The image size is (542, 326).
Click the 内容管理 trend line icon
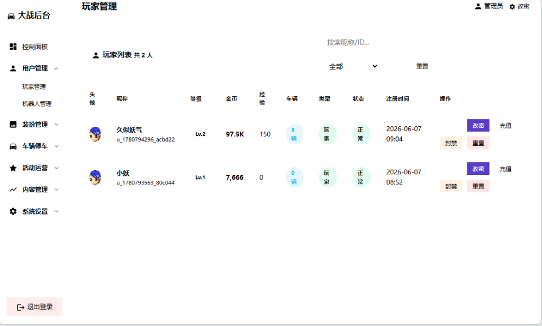tap(13, 189)
